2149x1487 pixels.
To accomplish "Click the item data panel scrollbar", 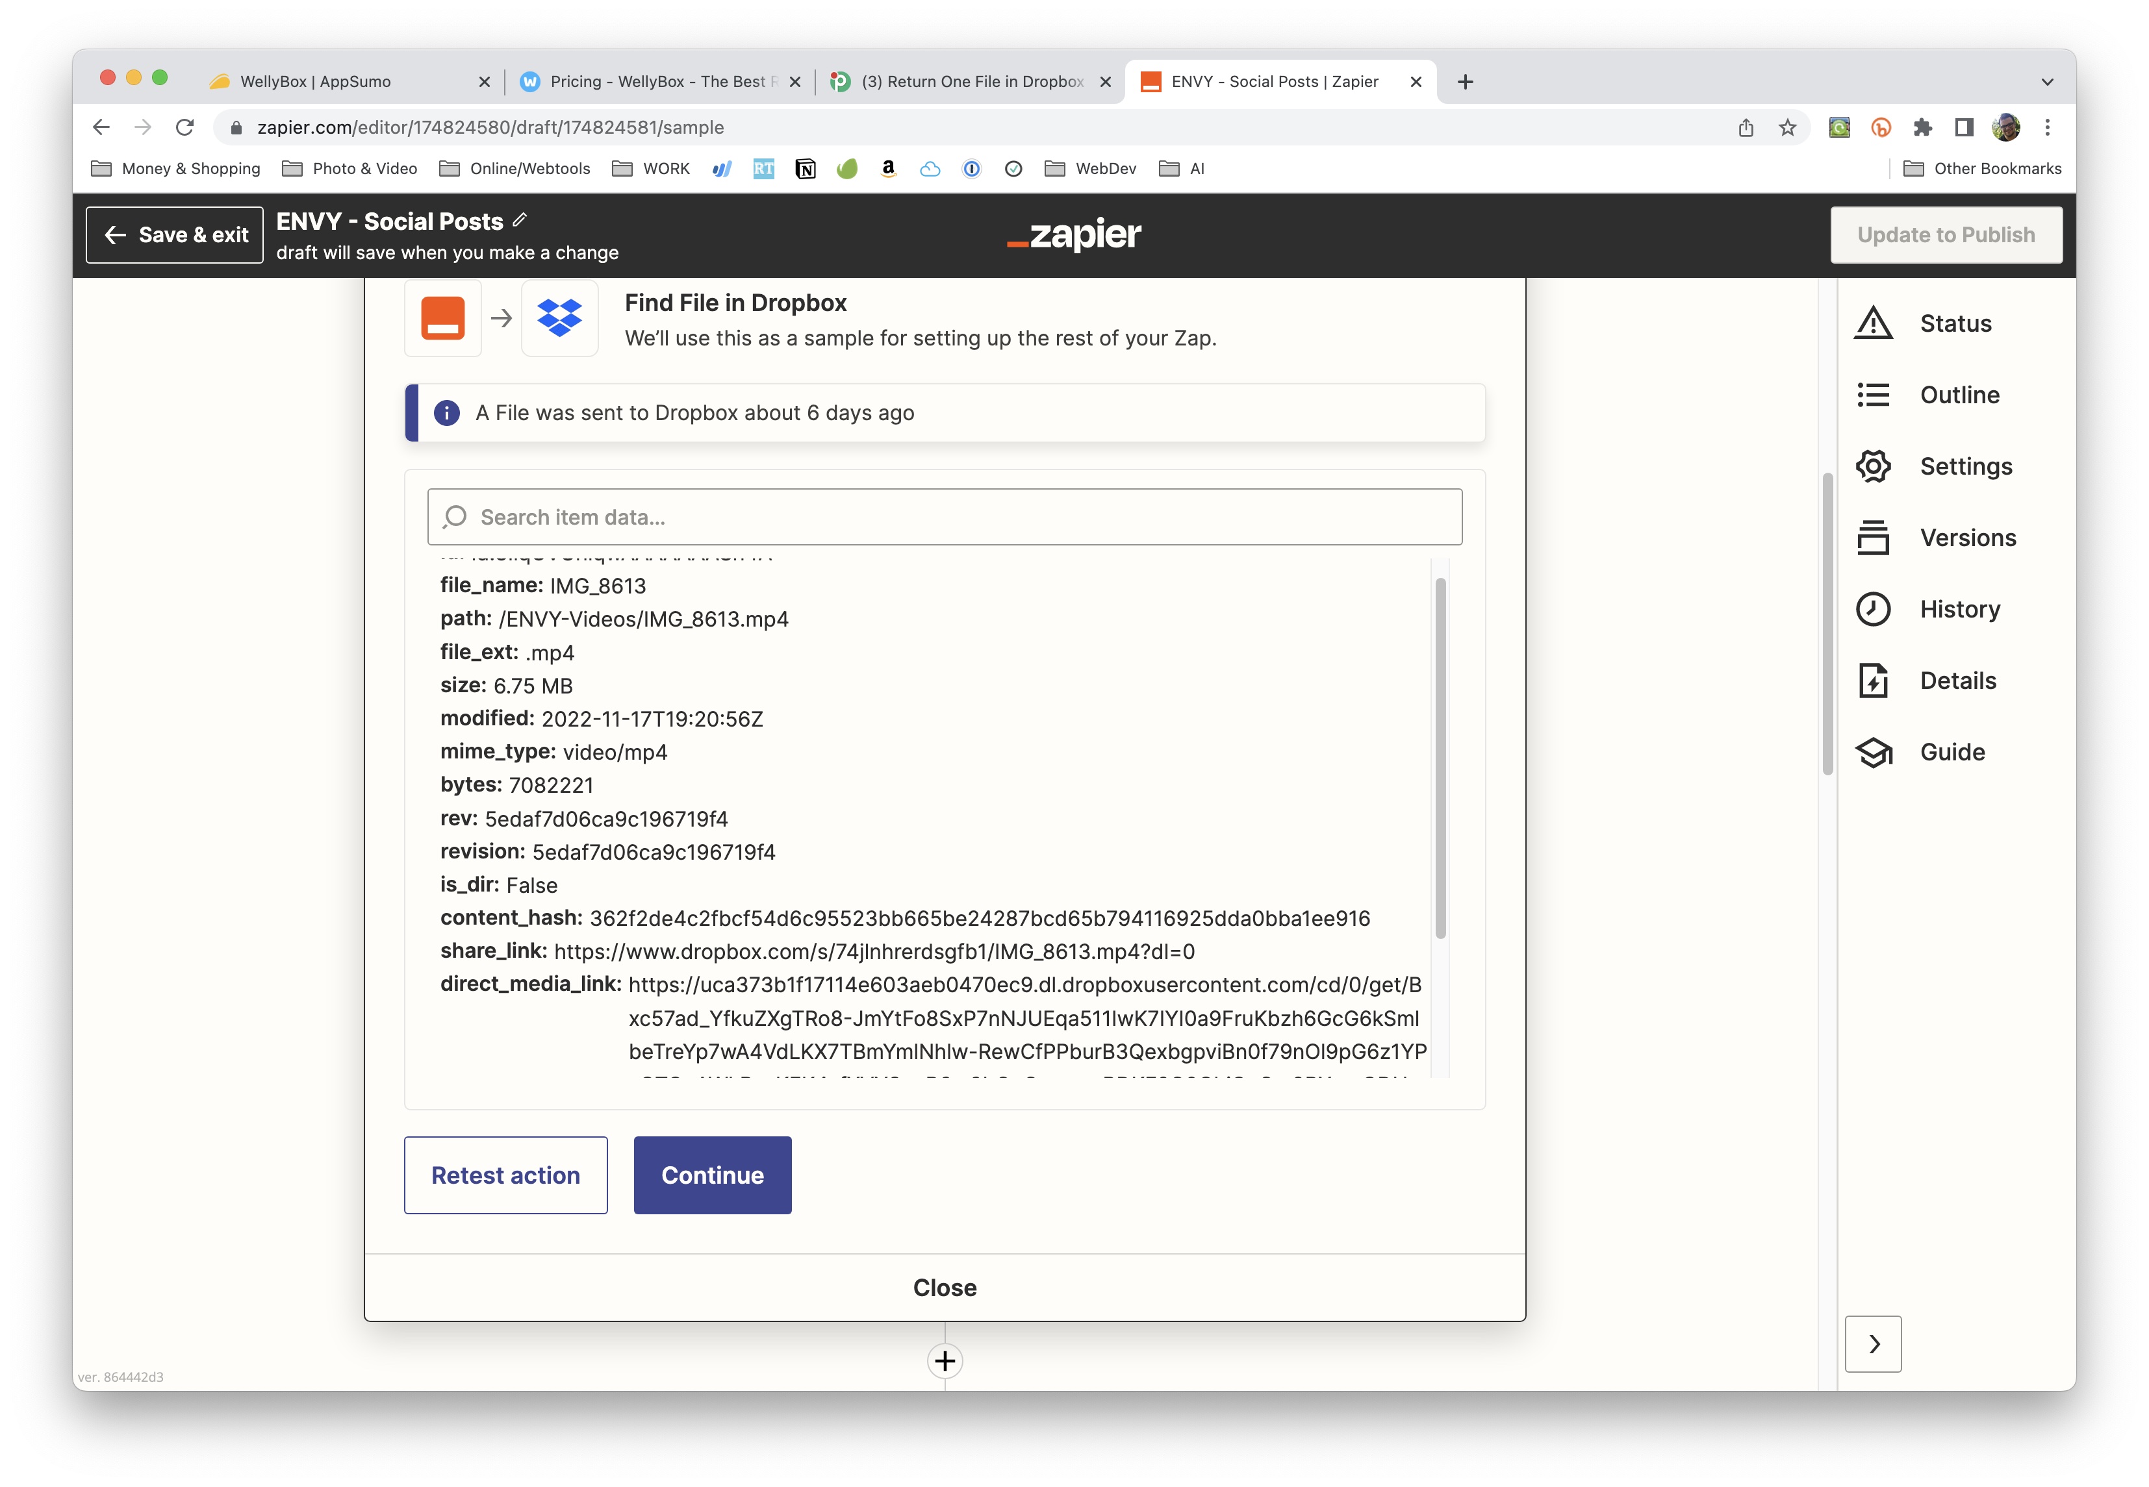I will click(x=1440, y=758).
